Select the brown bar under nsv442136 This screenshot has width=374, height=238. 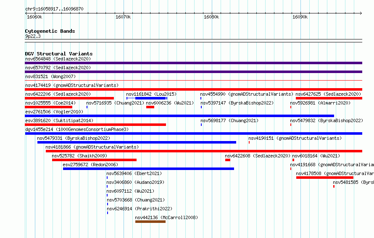coord(150,222)
